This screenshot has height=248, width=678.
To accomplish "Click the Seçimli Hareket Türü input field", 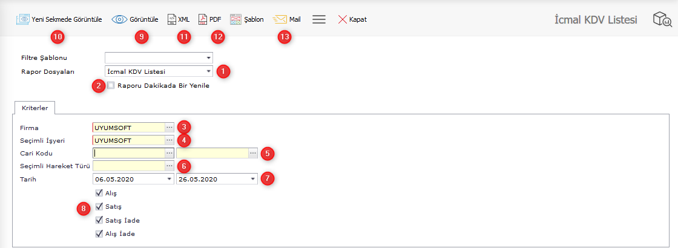I will tap(128, 166).
